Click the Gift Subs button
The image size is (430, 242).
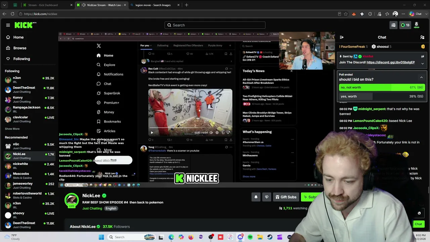(286, 197)
